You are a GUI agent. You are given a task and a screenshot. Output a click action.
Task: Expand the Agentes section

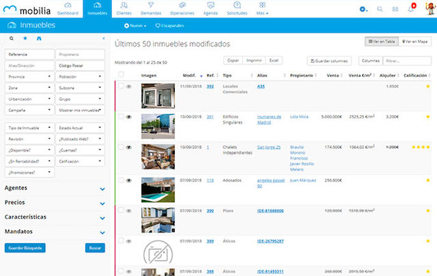[55, 188]
